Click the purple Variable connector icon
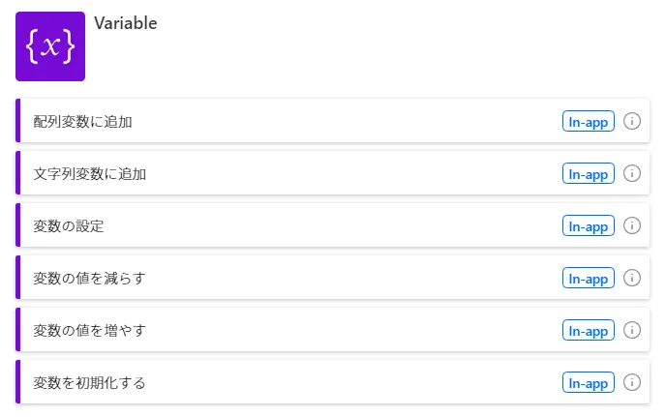This screenshot has height=417, width=666. (x=50, y=46)
